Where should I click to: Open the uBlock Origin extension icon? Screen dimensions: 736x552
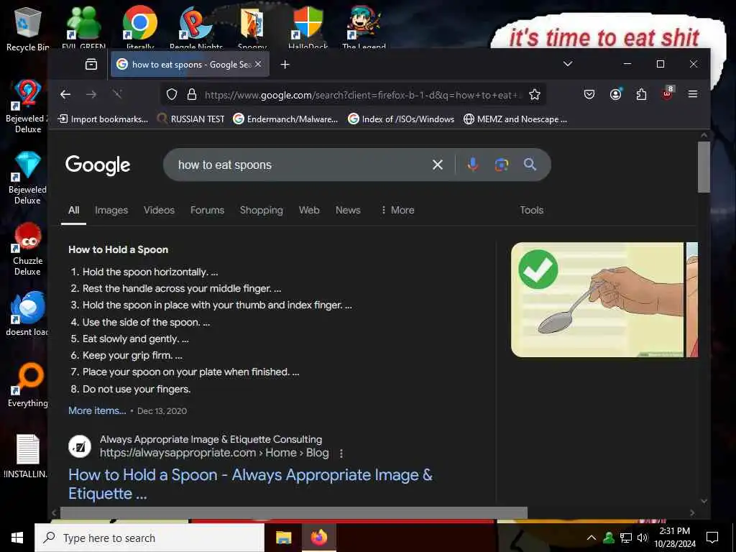point(668,93)
